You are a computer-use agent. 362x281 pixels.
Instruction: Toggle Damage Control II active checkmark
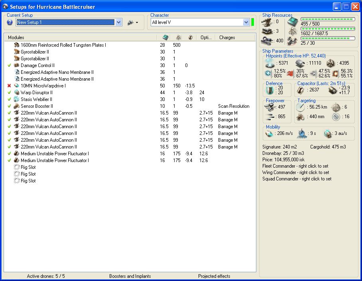tap(9, 65)
